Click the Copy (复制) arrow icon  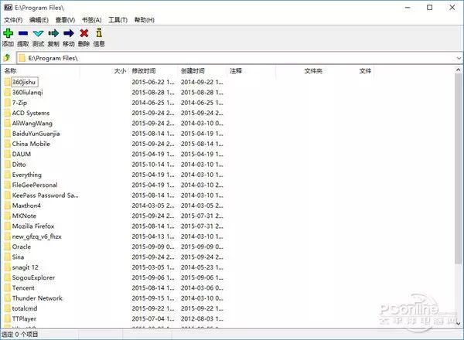(x=53, y=33)
